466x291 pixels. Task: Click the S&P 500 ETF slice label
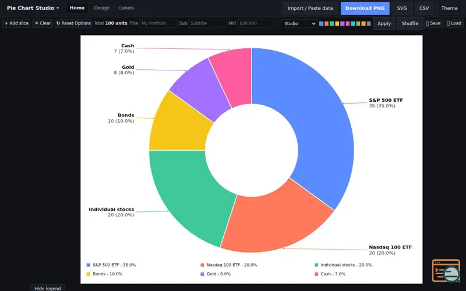pos(386,103)
